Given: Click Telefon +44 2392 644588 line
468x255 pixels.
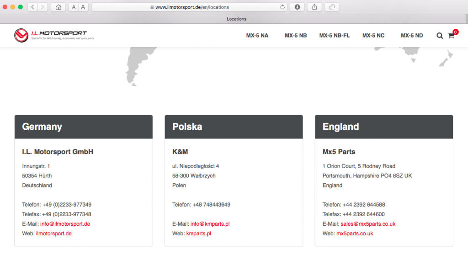Looking at the screenshot, I should pos(354,205).
